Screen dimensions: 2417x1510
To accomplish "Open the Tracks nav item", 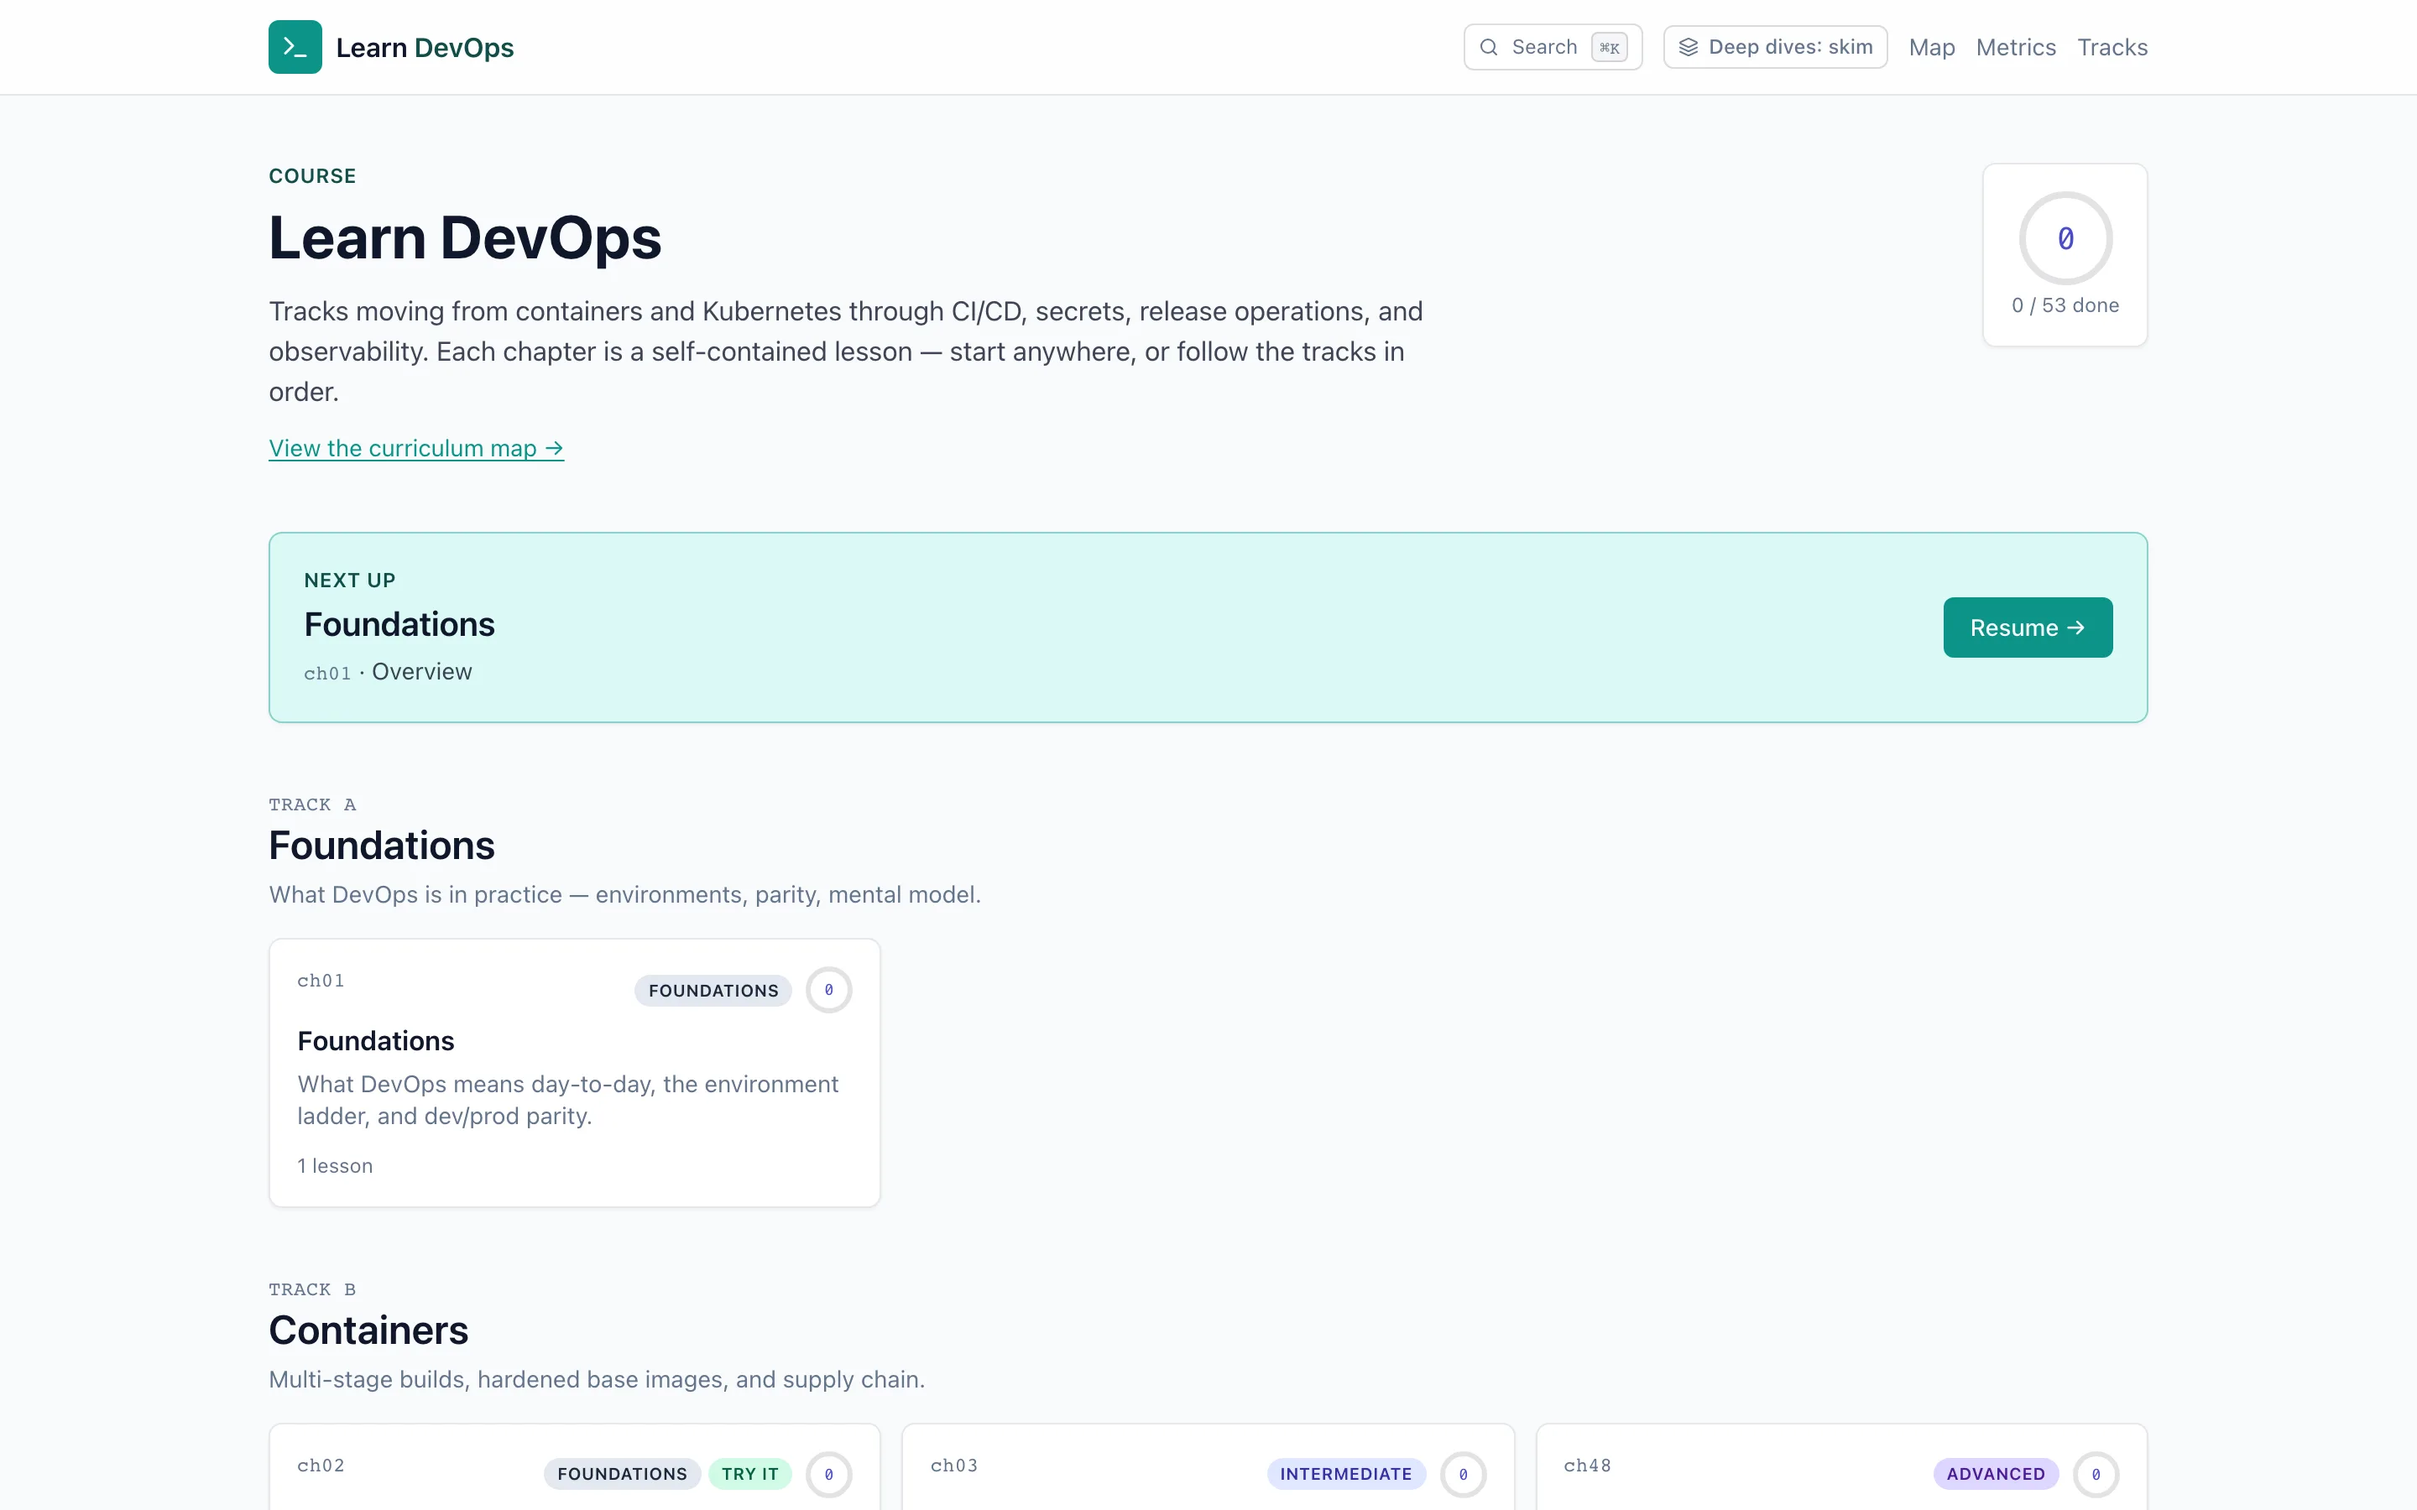I will (2112, 47).
